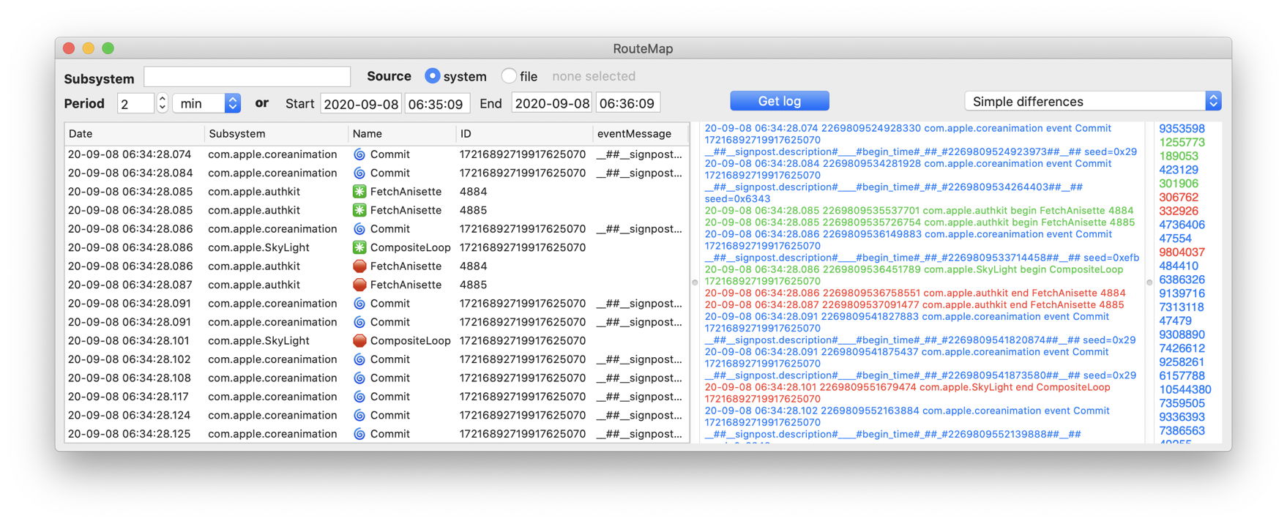This screenshot has width=1287, height=524.
Task: Click the Subsystem text field
Action: click(x=247, y=77)
